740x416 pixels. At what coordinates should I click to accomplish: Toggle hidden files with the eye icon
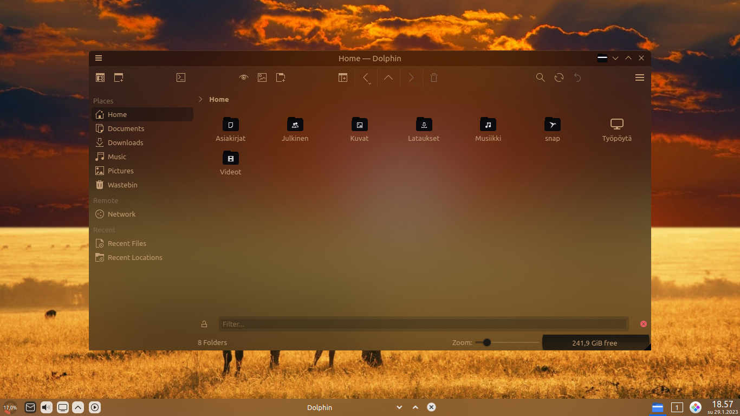coord(244,77)
